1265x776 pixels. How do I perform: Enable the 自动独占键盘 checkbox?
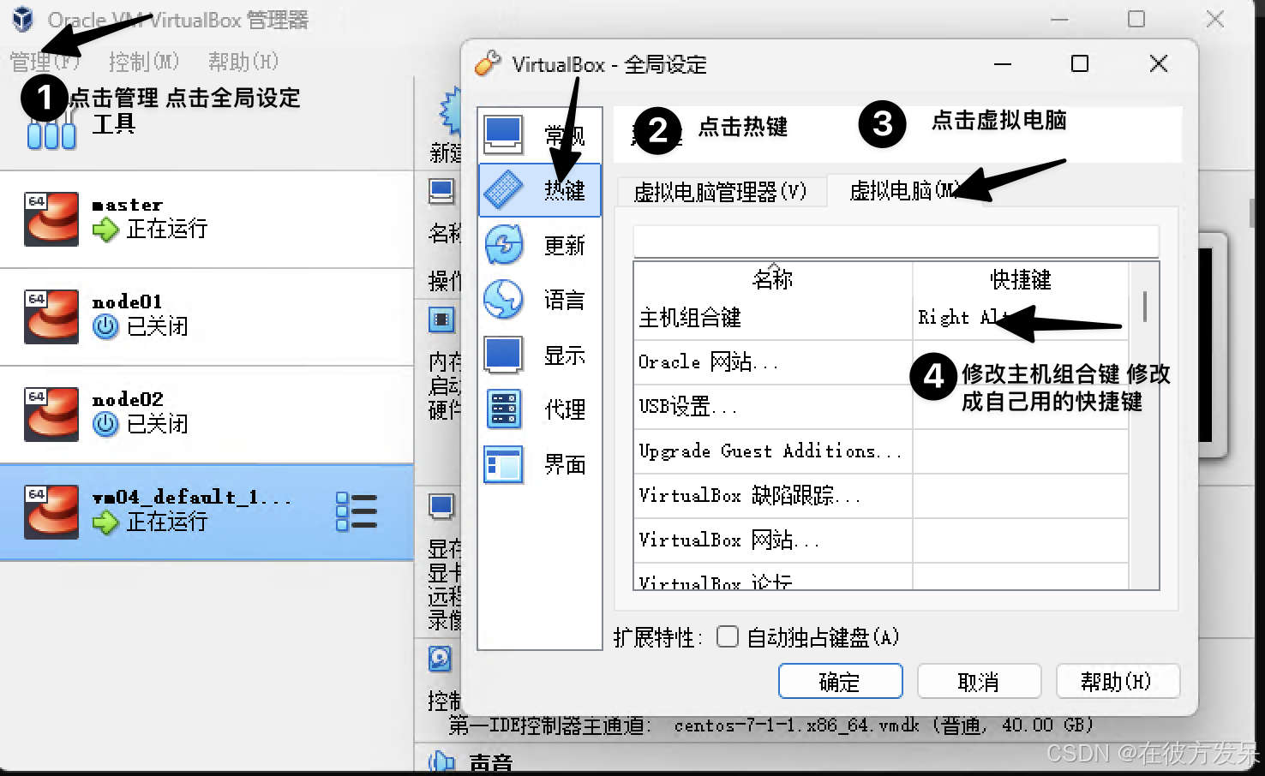coord(728,636)
